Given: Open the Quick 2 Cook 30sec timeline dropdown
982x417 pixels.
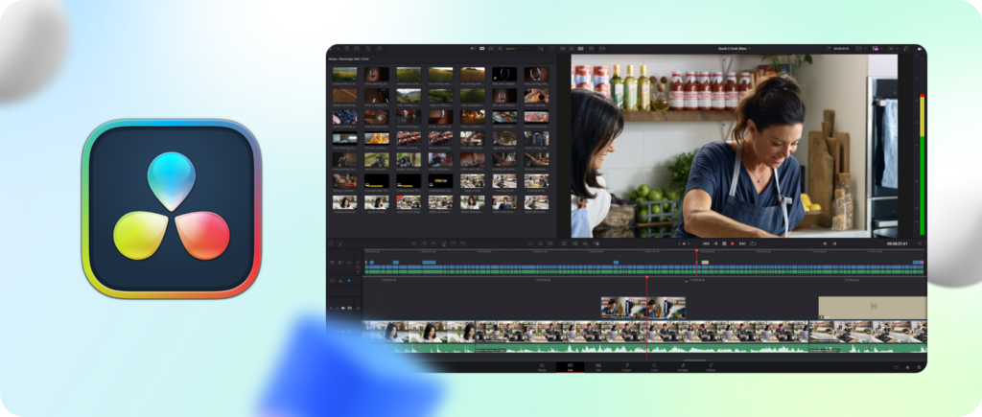Looking at the screenshot, I should coord(734,48).
